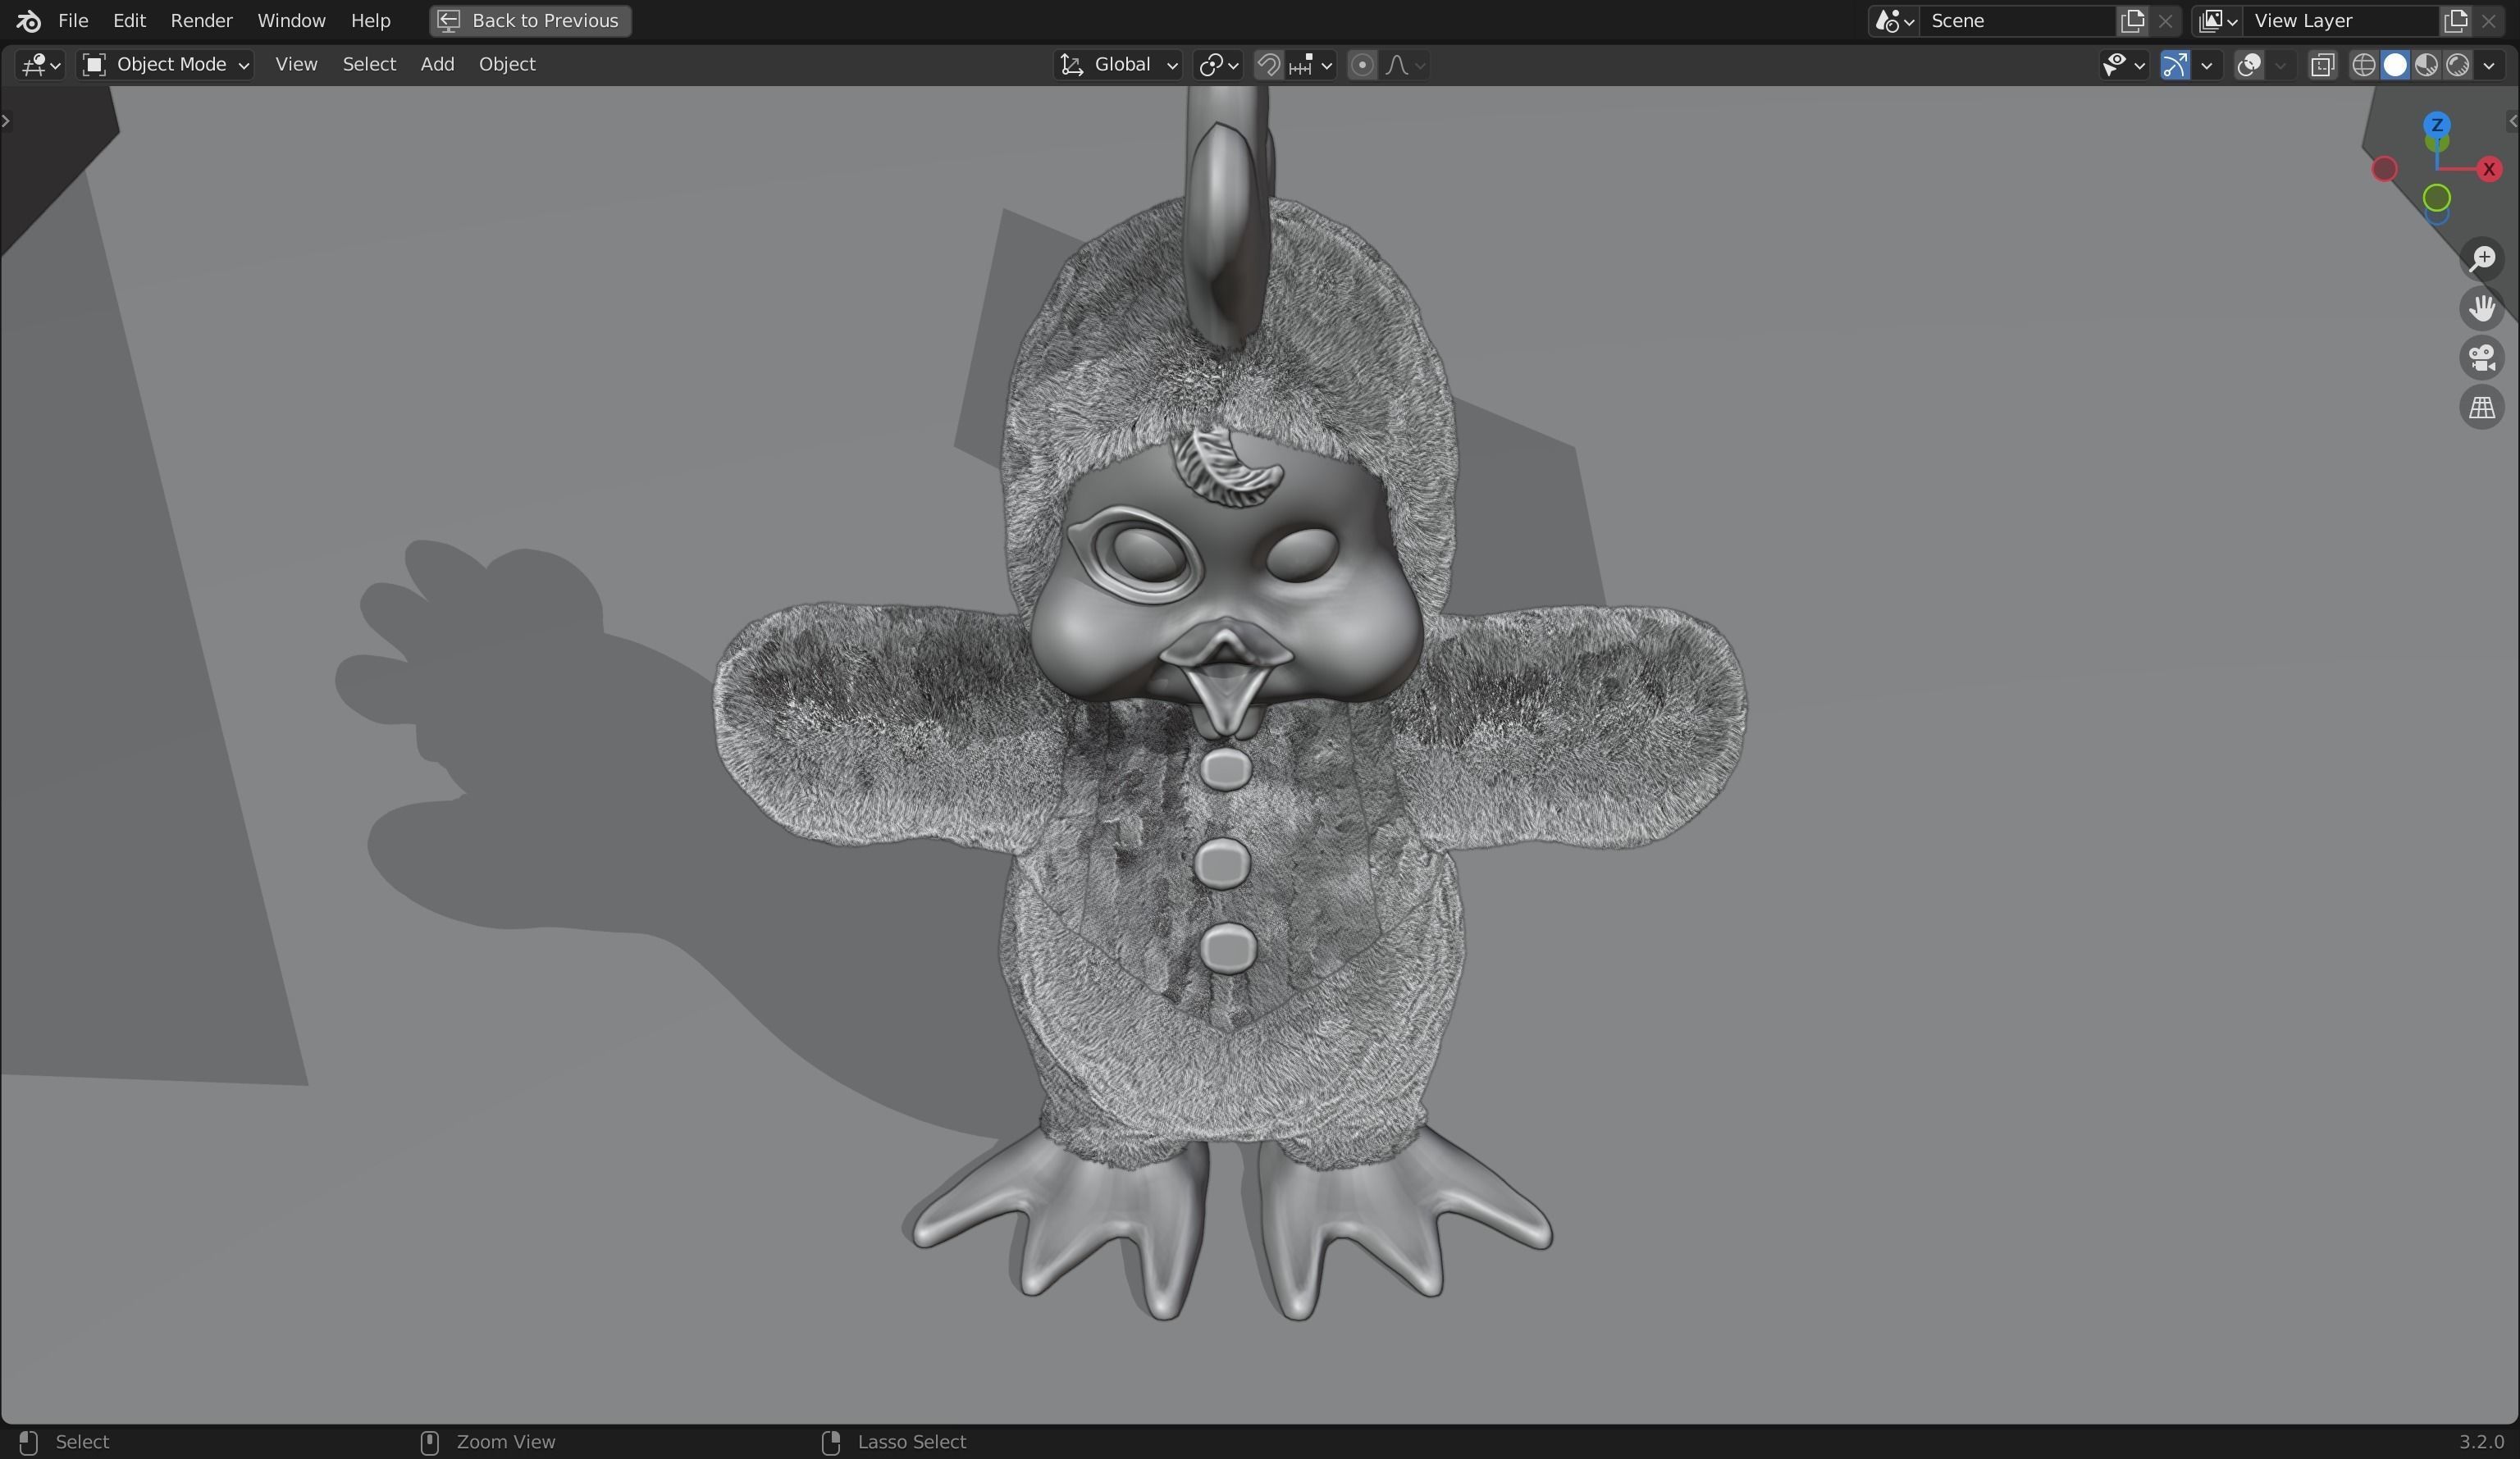This screenshot has height=1459, width=2520.
Task: Select material preview shading mode
Action: (2426, 65)
